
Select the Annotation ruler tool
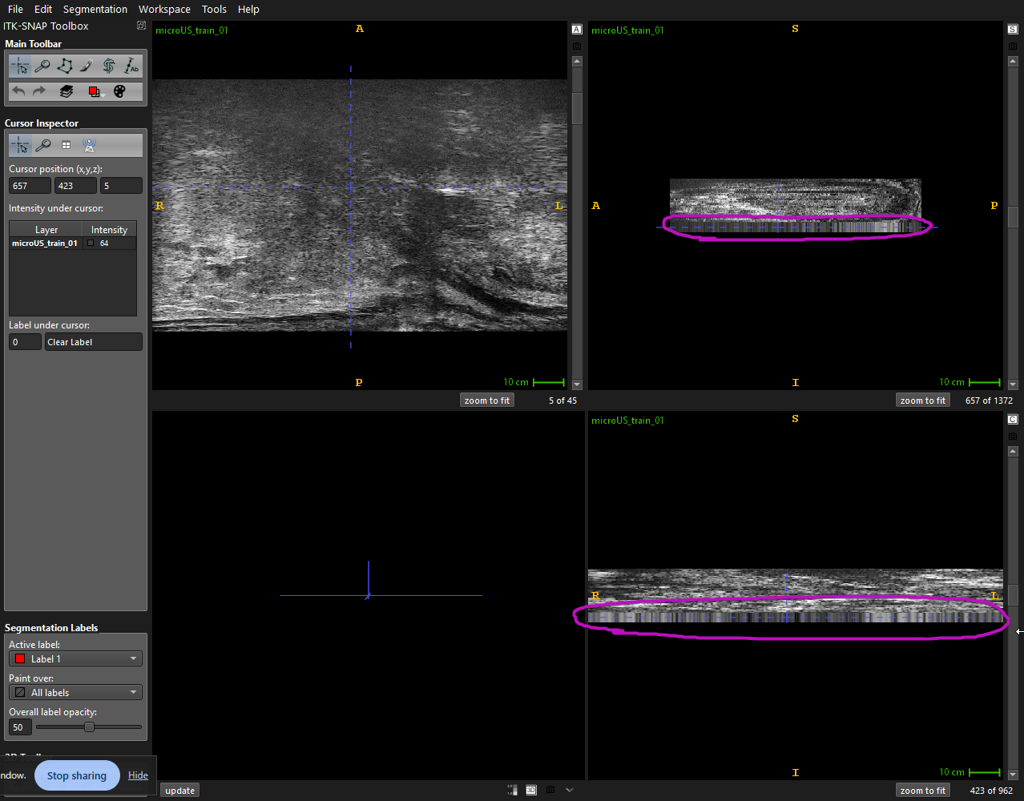tap(131, 66)
